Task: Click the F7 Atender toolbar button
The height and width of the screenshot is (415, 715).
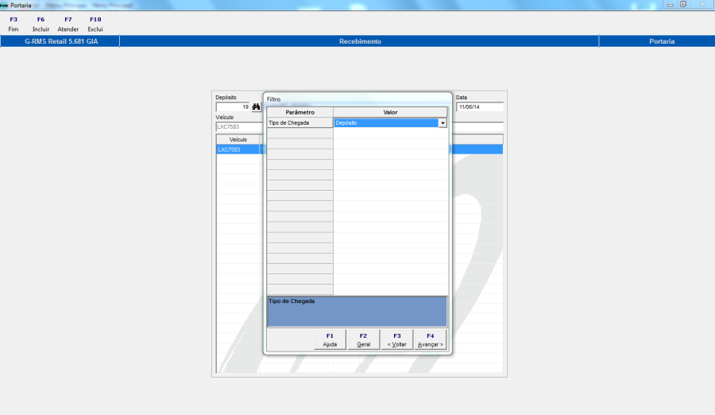Action: 68,24
